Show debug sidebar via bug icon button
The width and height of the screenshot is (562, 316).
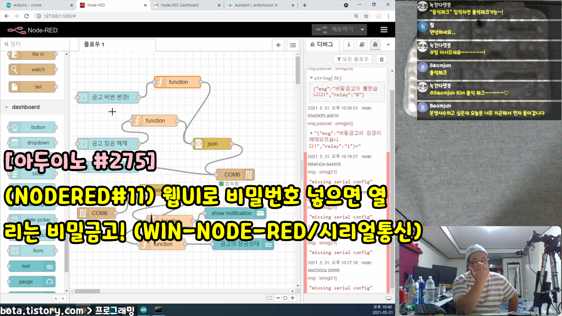[x=375, y=45]
